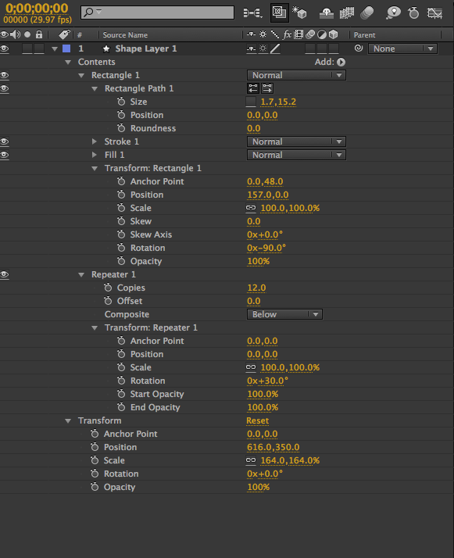
Task: Hide Shape Layer 1 visibility eye
Action: coord(4,48)
